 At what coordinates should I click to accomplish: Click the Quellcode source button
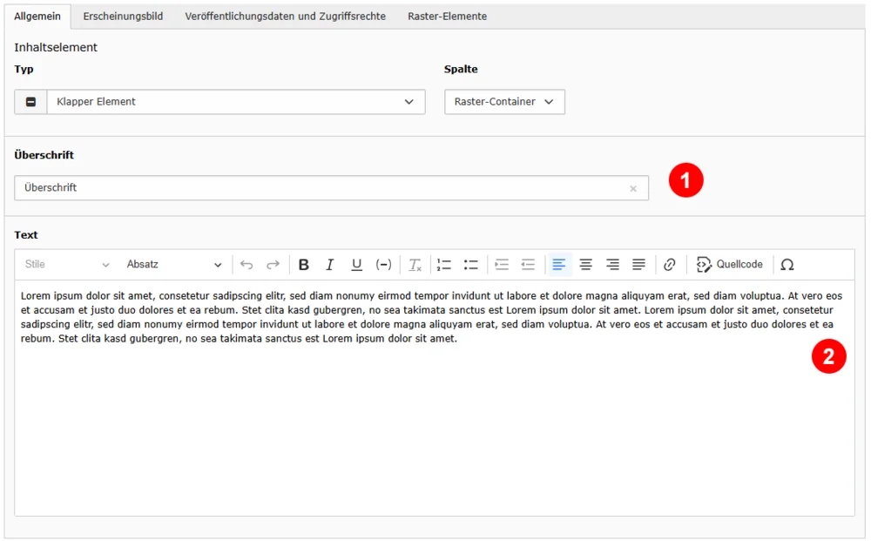(x=730, y=265)
